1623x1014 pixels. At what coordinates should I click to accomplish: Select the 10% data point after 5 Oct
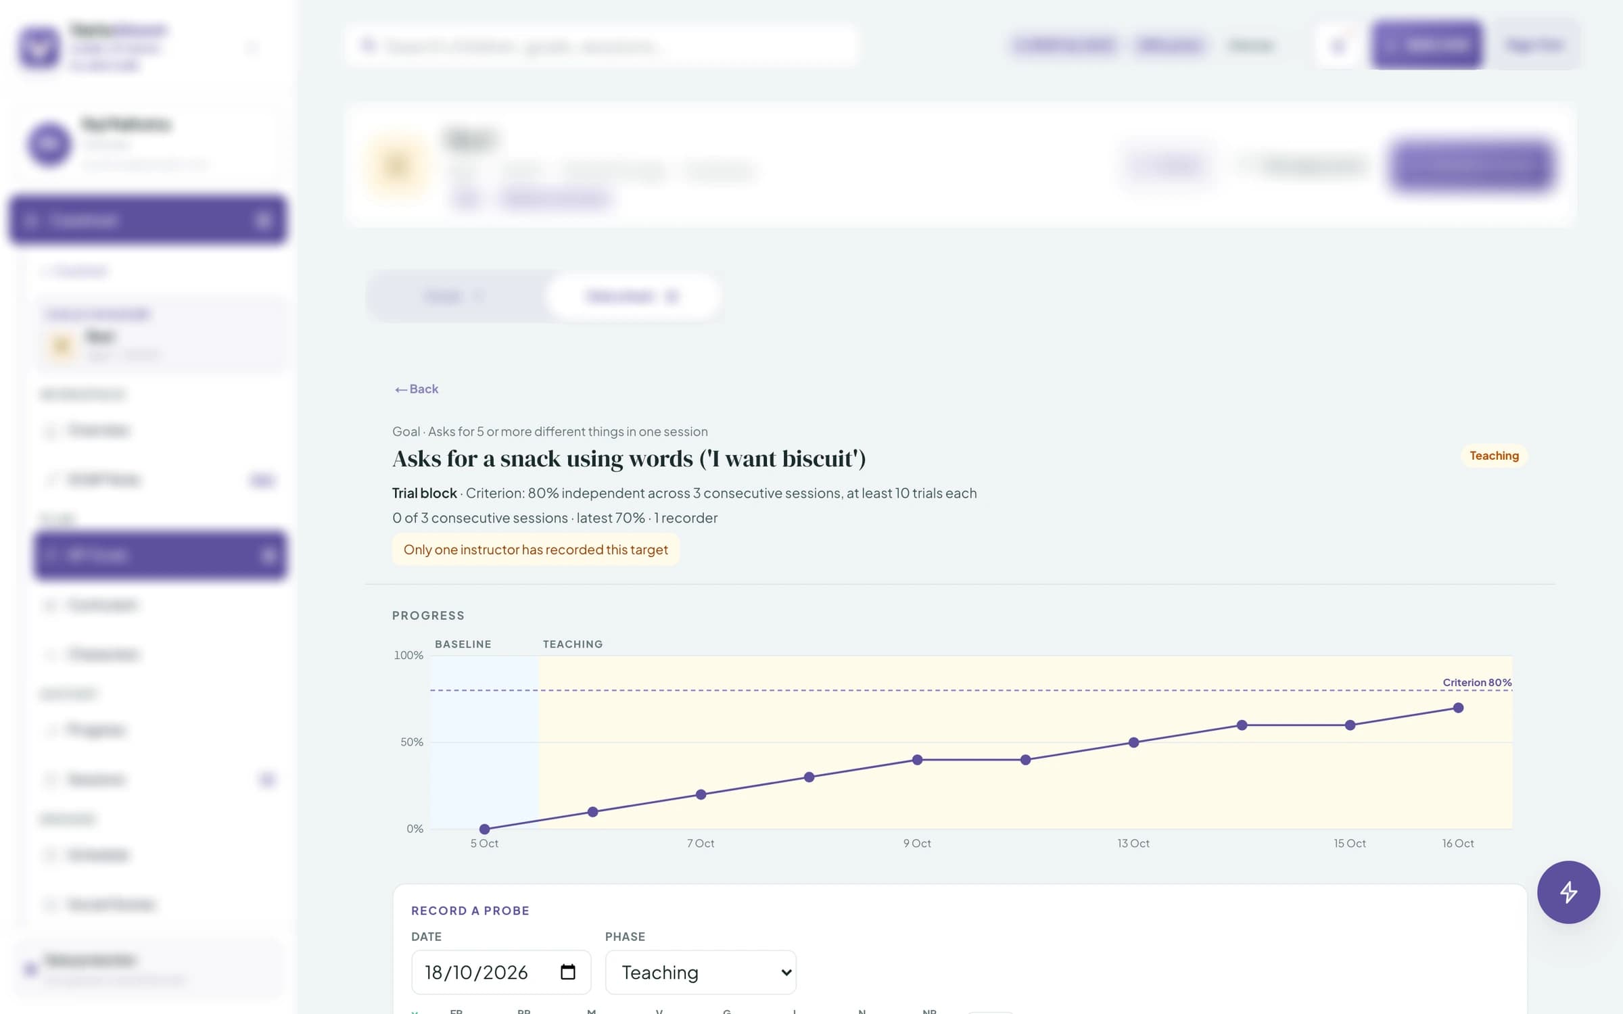(592, 812)
